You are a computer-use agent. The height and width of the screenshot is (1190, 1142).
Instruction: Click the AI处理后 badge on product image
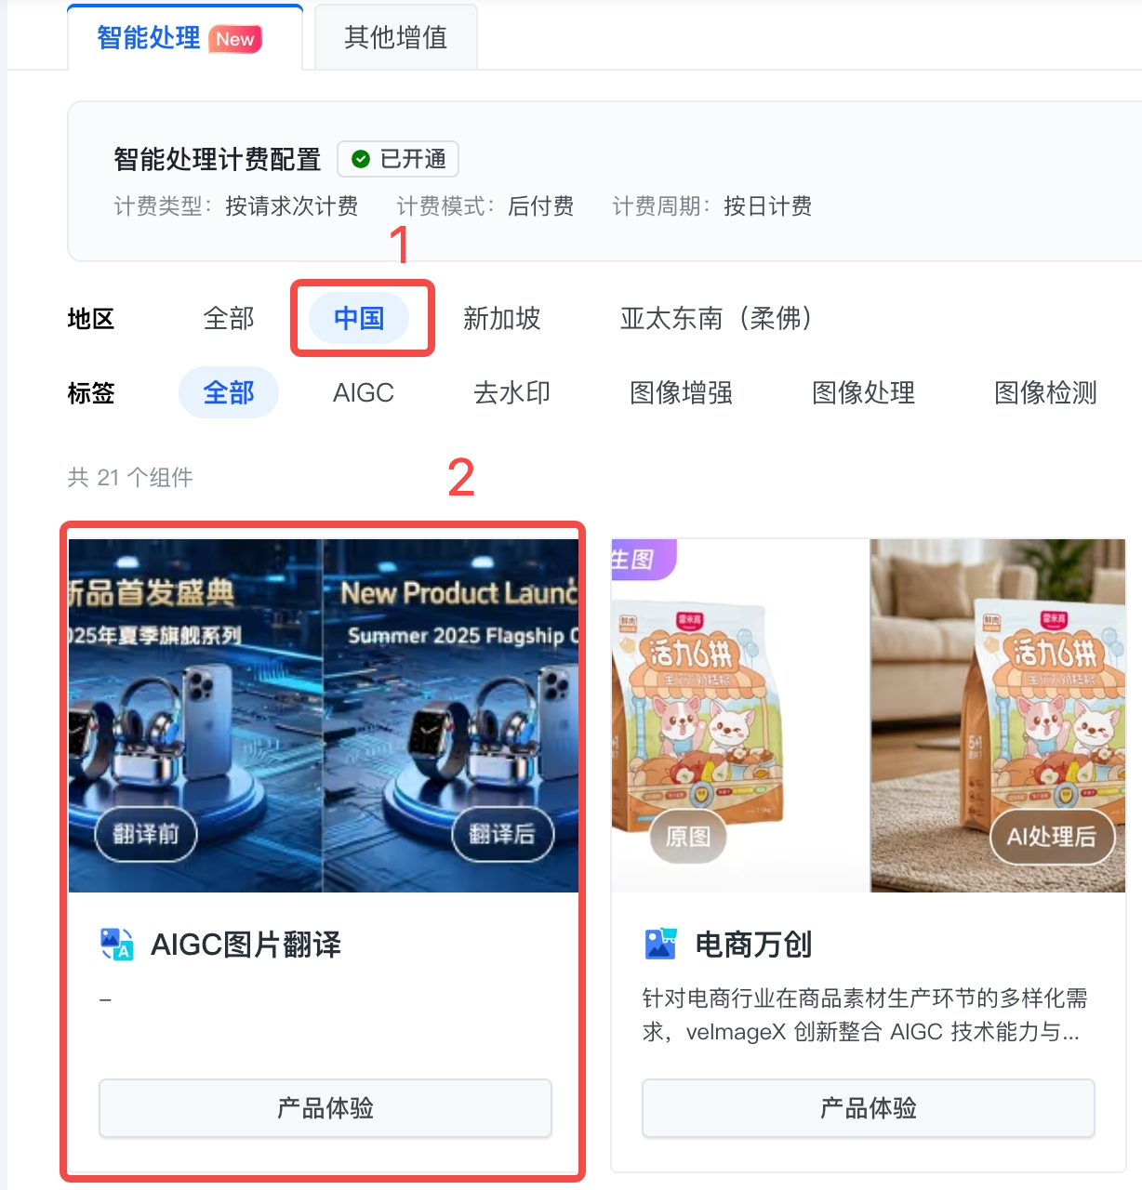pyautogui.click(x=1052, y=837)
